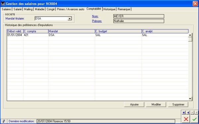The height and width of the screenshot is (124, 199).
Task: Click the Nom field containing MEYER
Action: tap(139, 16)
